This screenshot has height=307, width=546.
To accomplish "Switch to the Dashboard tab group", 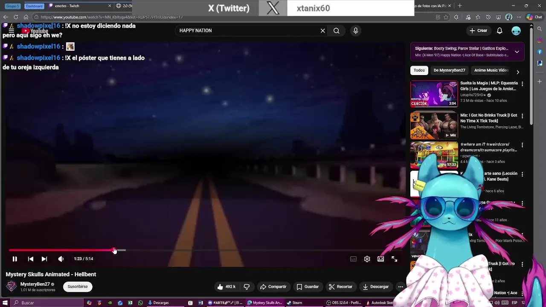I will [34, 6].
